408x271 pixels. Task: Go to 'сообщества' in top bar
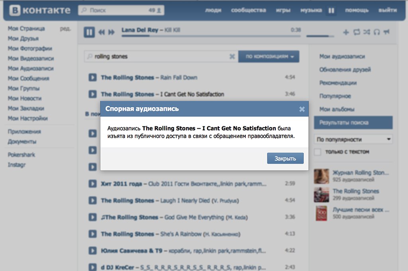tap(248, 10)
